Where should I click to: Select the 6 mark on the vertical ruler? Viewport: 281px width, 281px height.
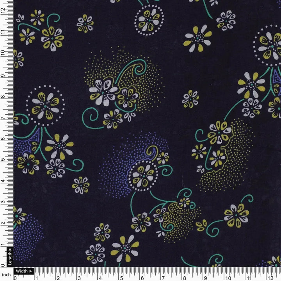coord(3,139)
